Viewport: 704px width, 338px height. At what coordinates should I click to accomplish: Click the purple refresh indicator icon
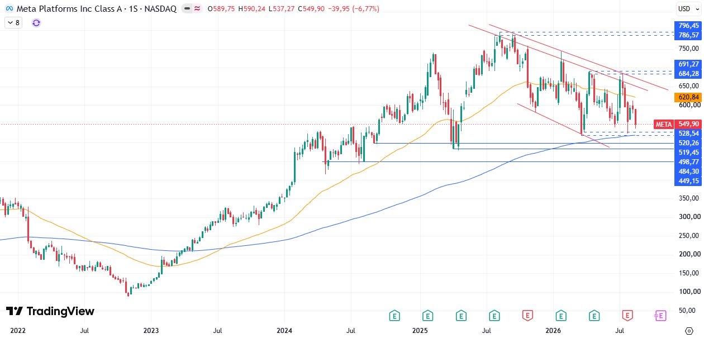[36, 23]
